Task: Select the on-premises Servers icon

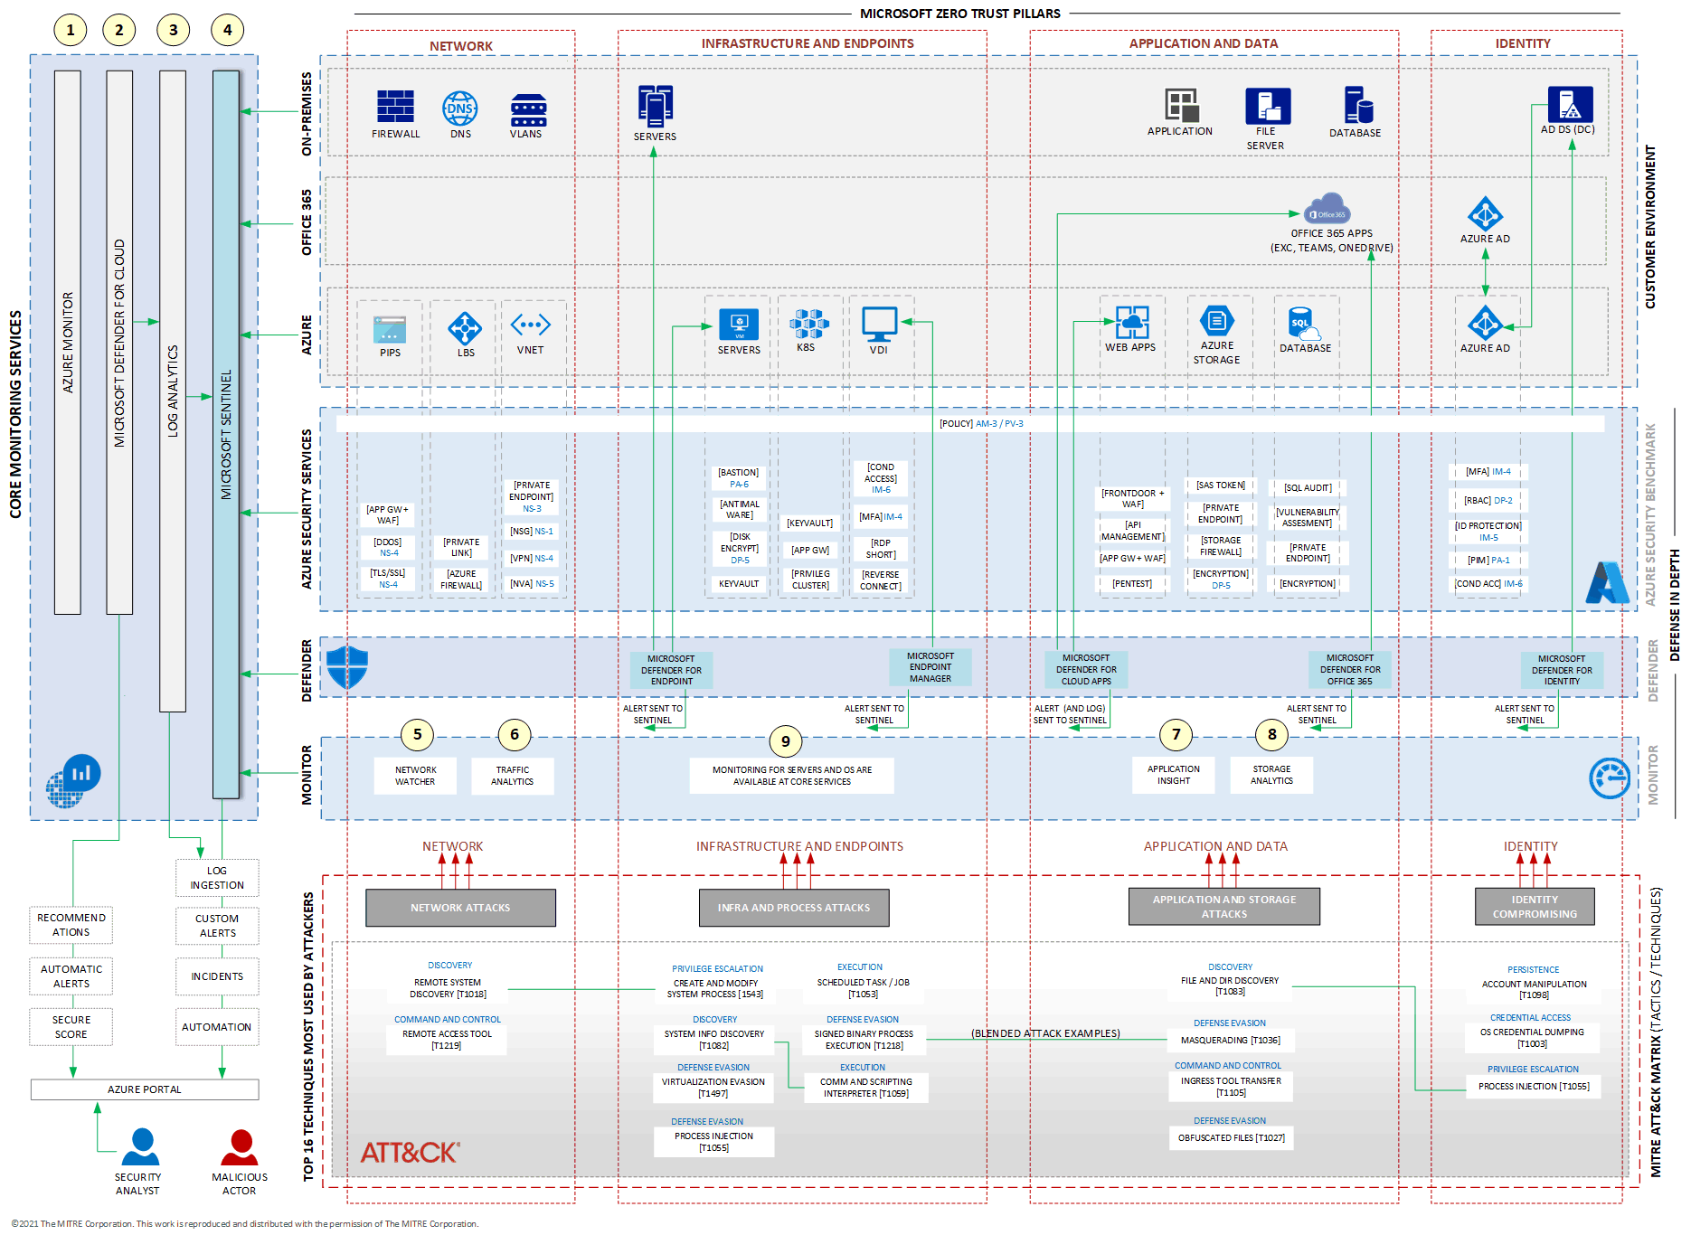Action: point(656,106)
